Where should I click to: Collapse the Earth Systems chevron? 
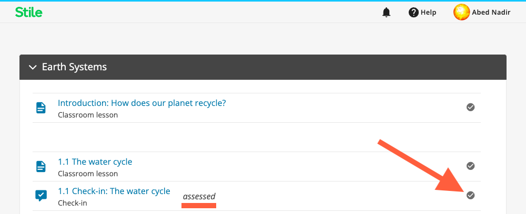point(33,67)
